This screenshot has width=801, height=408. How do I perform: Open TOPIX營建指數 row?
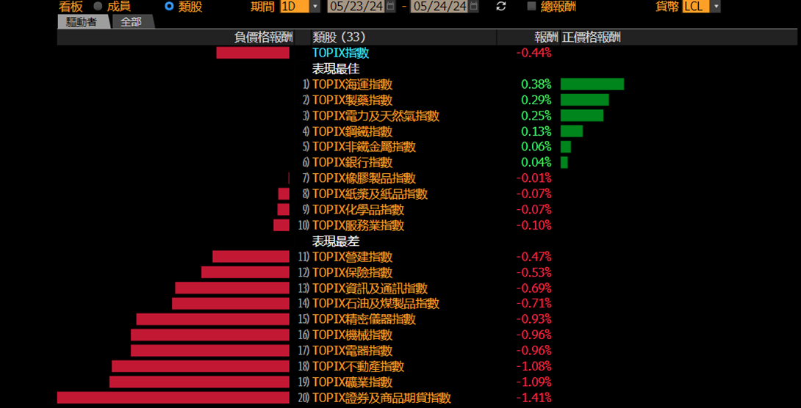(353, 257)
